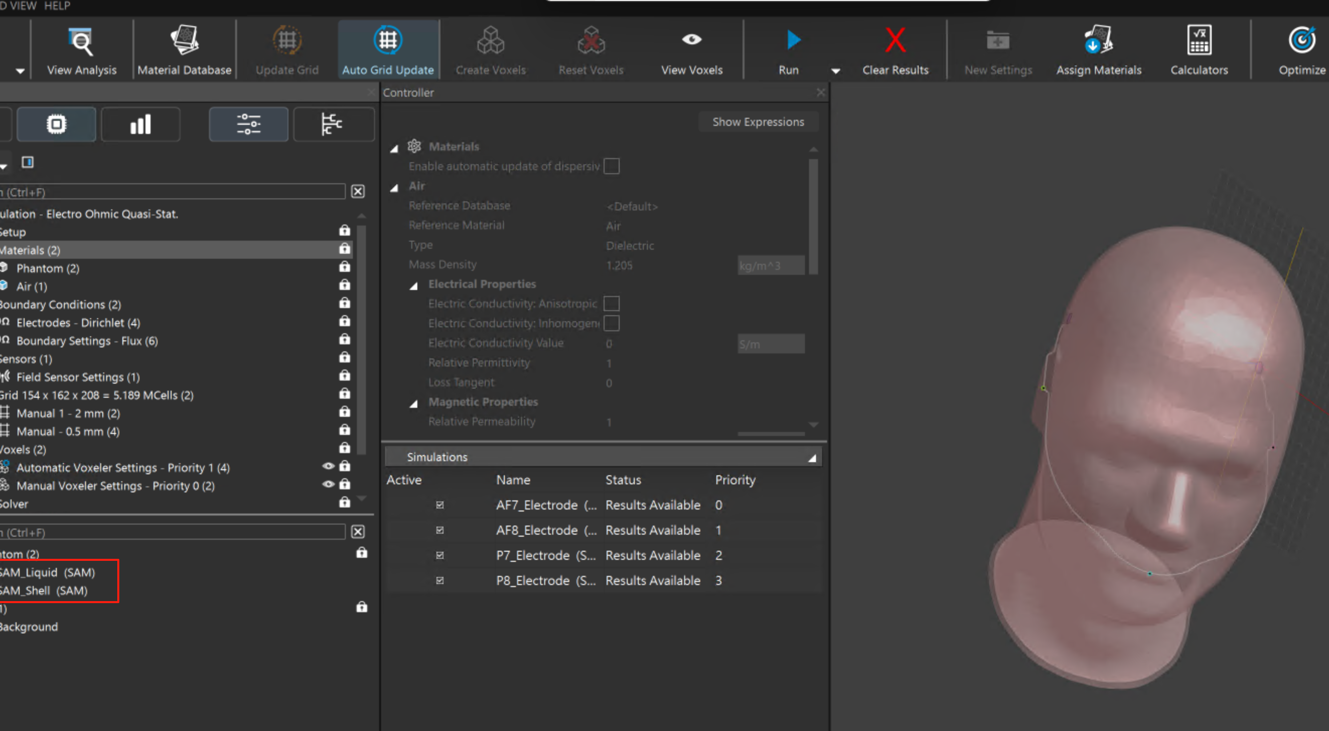Hide Automatic Voxeler Settings with eye icon
This screenshot has height=731, width=1329.
328,466
